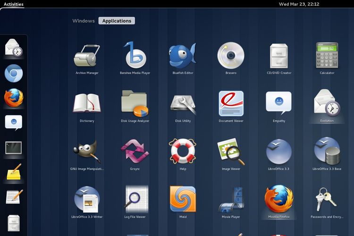Image resolution: width=354 pixels, height=236 pixels.
Task: Open the Help lifebuoy icon
Action: click(x=183, y=152)
